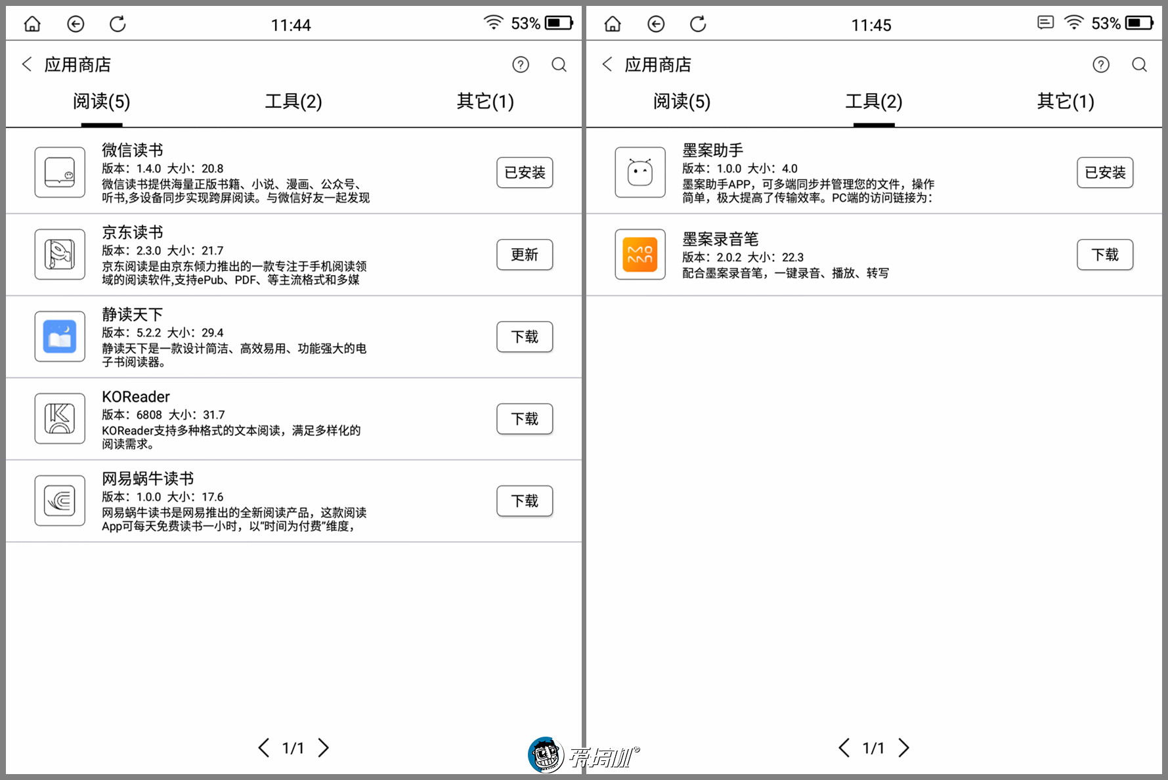The height and width of the screenshot is (780, 1168).
Task: Tap 京东读书 title text
Action: [133, 232]
